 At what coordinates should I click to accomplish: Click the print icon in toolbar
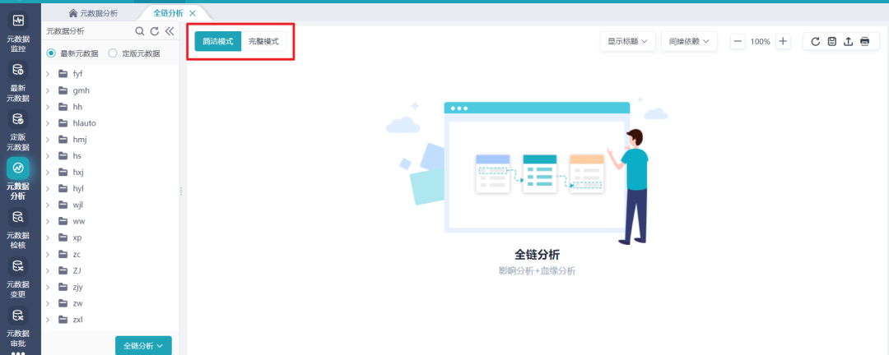pyautogui.click(x=864, y=41)
